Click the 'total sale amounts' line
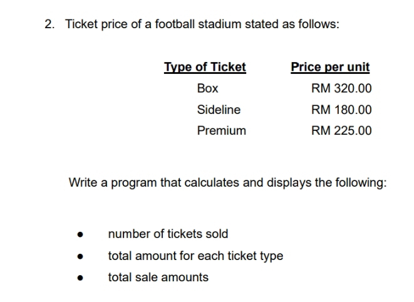This screenshot has width=414, height=302. coord(158,277)
